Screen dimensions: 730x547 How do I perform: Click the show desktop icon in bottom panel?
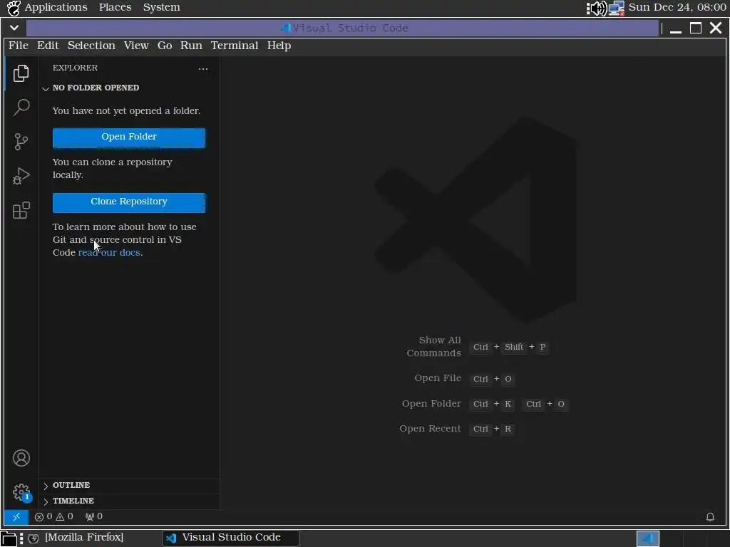point(9,538)
